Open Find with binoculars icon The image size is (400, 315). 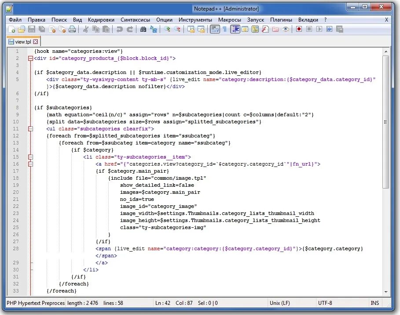click(143, 29)
